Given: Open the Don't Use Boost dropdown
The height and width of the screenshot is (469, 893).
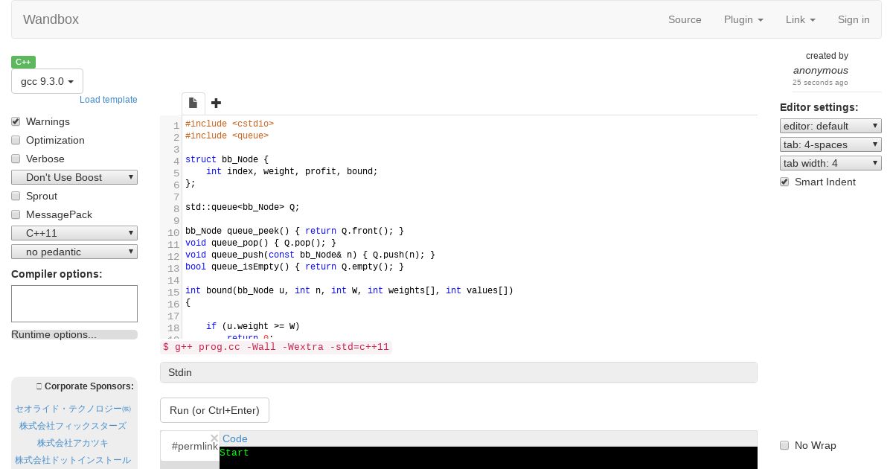Looking at the screenshot, I should 74,177.
